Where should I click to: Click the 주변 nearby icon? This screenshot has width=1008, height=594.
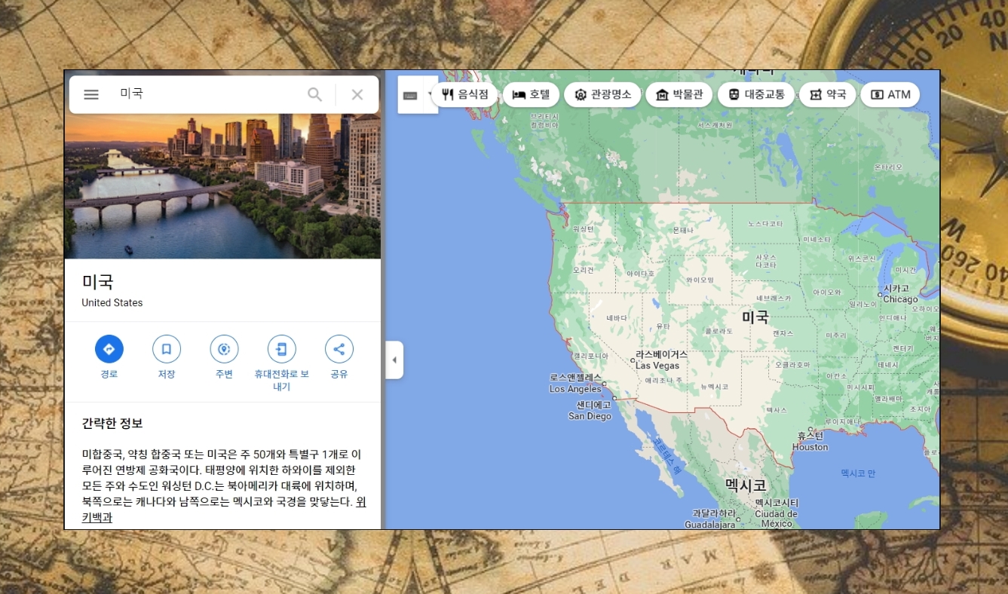tap(224, 349)
